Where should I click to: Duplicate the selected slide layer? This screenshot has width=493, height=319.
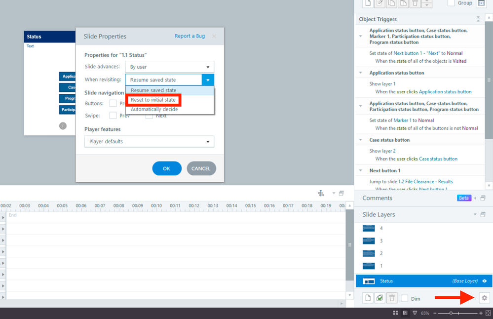pos(380,298)
